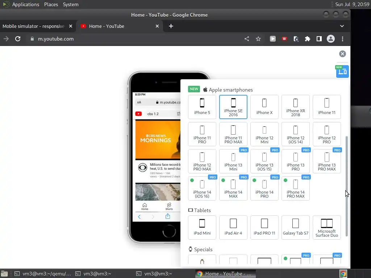Expand the tab search dropdown arrow
371x278 pixels.
[342, 26]
